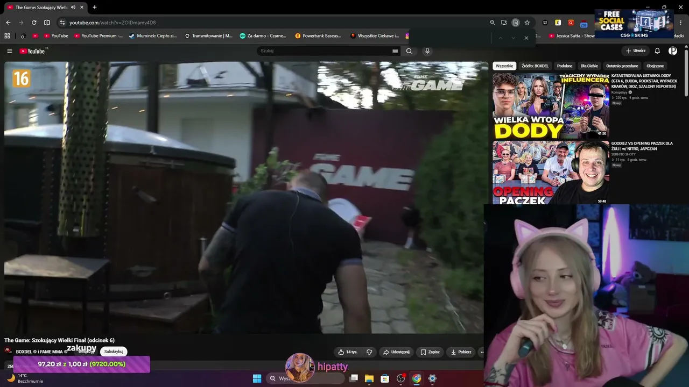Open Microsoft Store from the taskbar
Screen dimensions: 689x387
(x=385, y=378)
